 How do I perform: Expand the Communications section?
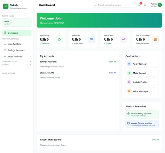coord(30,61)
